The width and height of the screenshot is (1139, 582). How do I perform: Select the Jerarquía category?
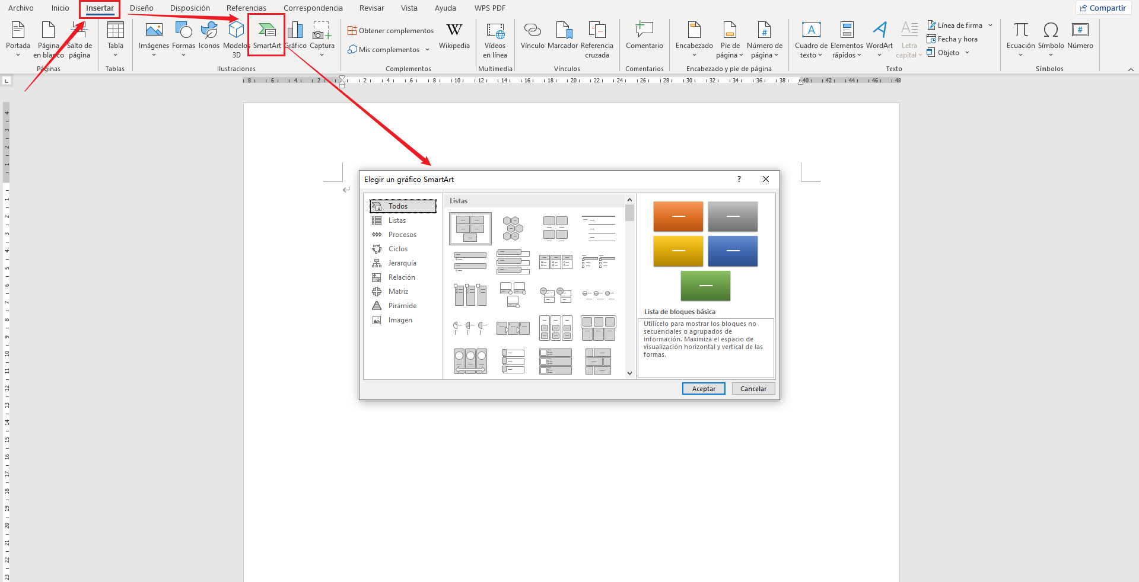click(403, 263)
